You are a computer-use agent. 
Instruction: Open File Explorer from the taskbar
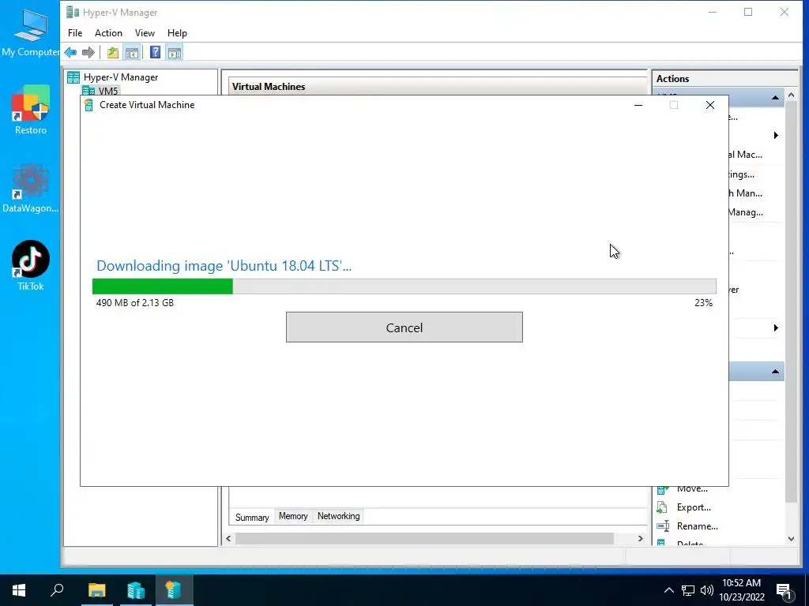[x=96, y=590]
